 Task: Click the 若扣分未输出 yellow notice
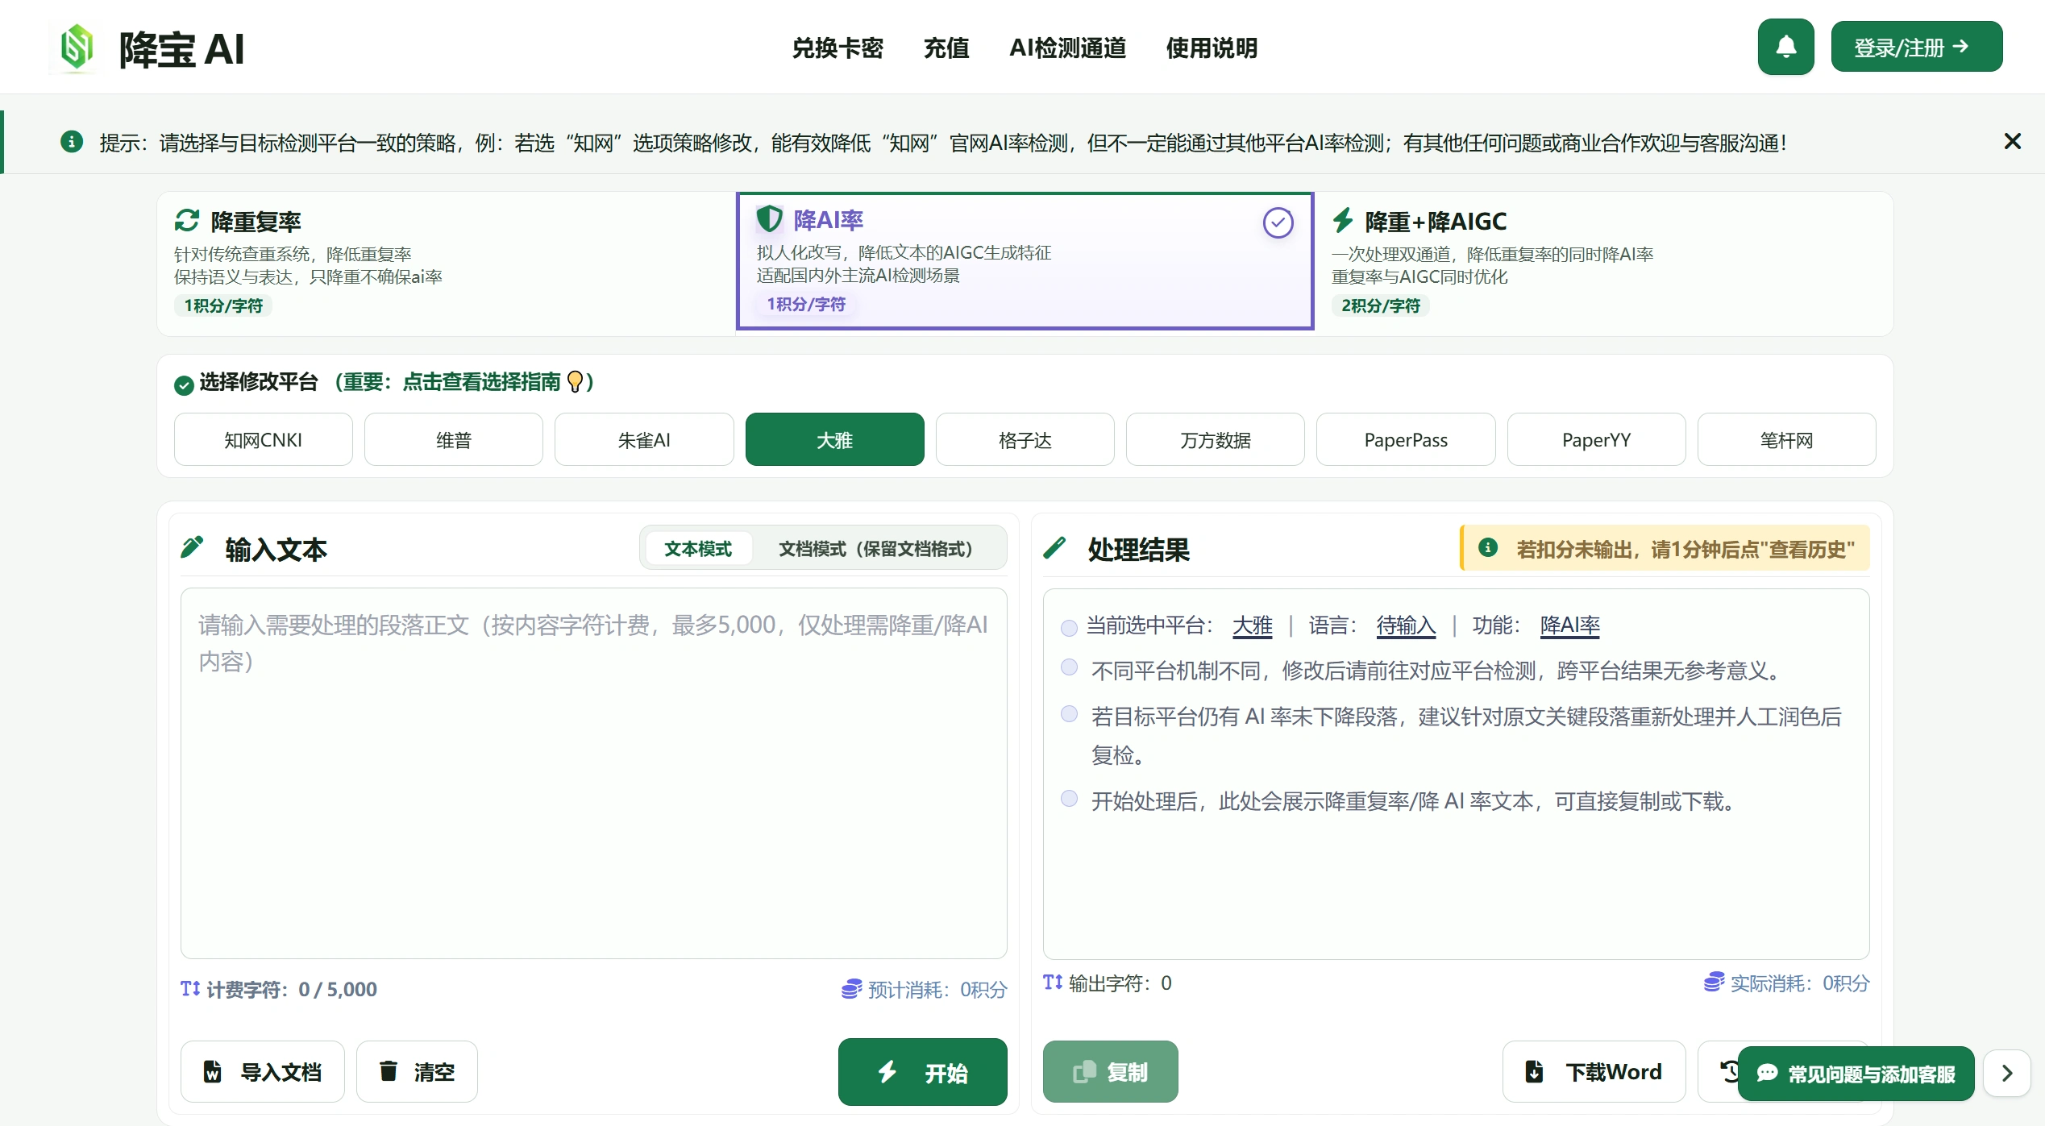tap(1665, 548)
